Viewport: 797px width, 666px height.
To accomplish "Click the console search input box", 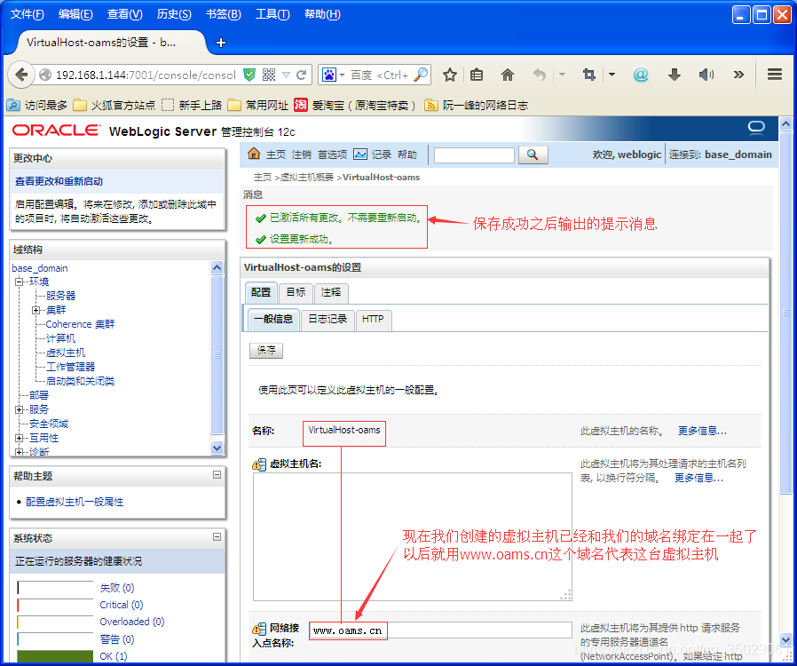I will point(474,155).
